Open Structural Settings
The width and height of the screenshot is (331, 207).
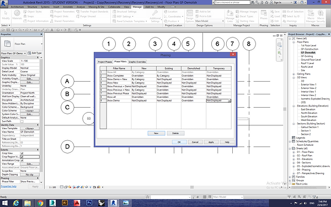[x=124, y=12]
